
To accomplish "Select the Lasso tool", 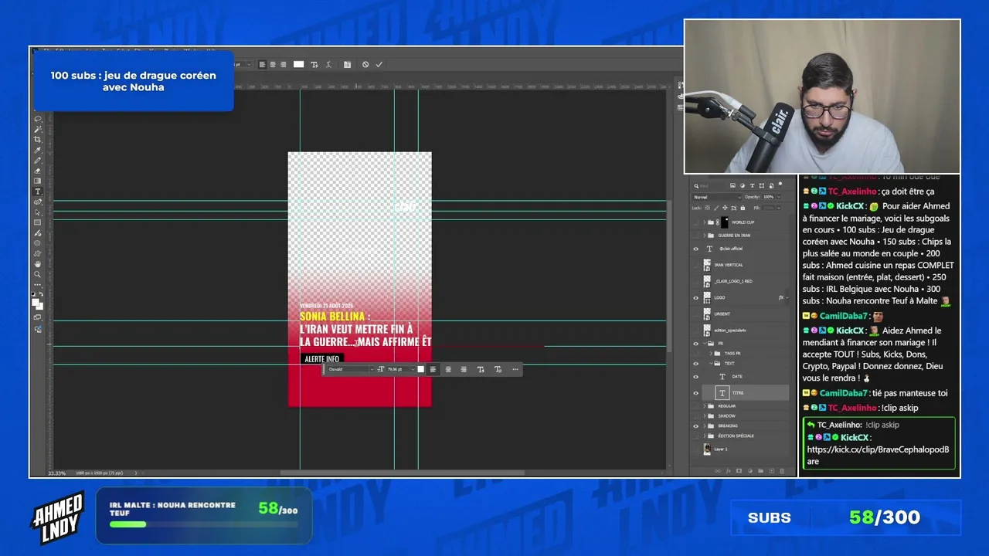I will [38, 119].
